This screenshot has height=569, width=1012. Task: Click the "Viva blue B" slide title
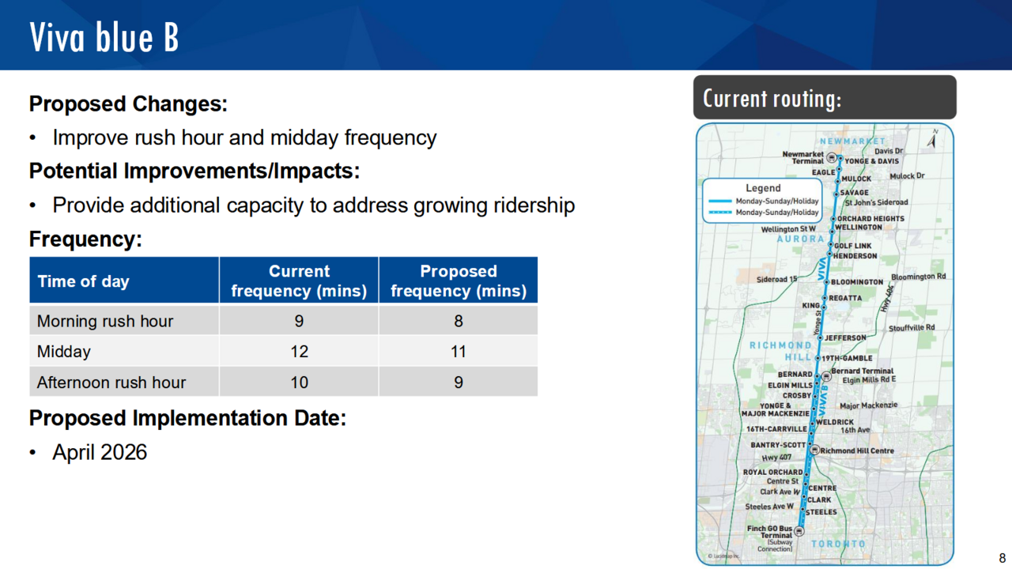pyautogui.click(x=104, y=37)
